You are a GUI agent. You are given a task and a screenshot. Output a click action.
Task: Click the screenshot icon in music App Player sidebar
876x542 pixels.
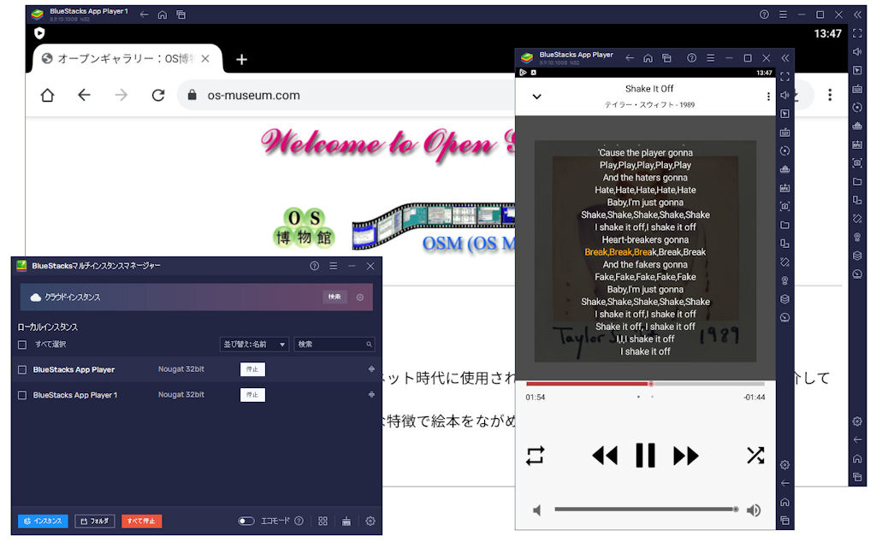click(x=785, y=207)
